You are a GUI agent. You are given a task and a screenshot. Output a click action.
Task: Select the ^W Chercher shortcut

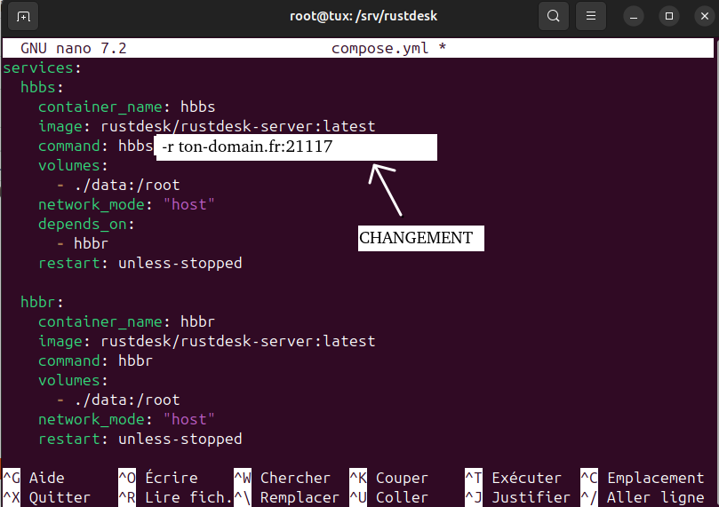(282, 478)
